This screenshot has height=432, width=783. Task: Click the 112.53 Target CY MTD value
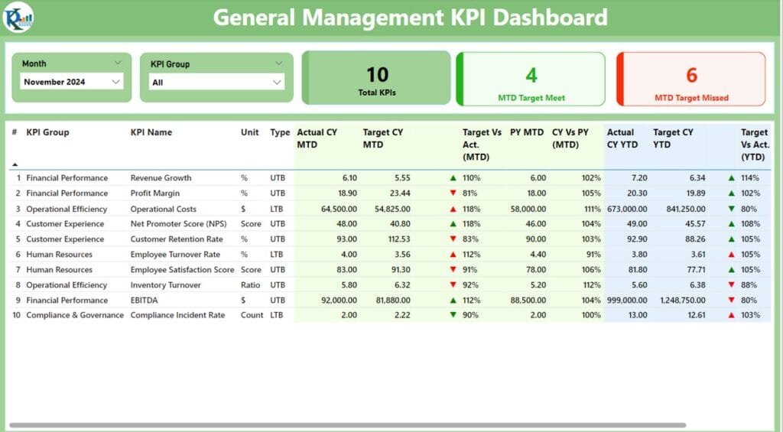[x=399, y=239]
